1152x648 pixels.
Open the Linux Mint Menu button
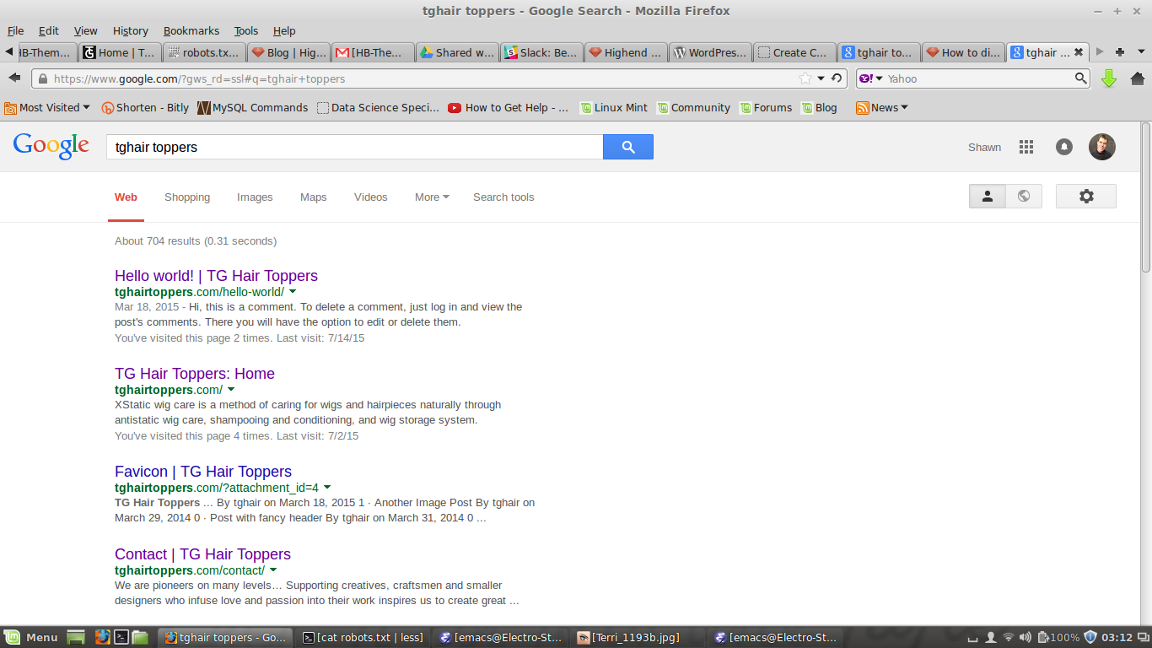31,637
